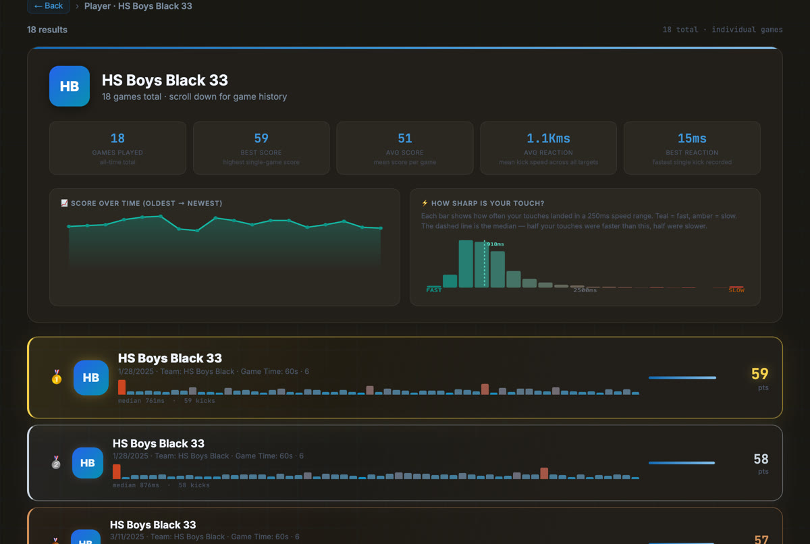Click '18 games total · scroll down' subtitle

coord(194,97)
